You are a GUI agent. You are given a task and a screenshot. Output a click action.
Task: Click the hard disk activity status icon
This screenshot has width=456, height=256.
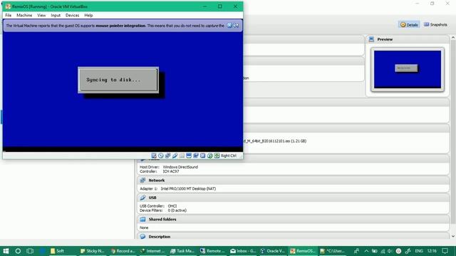(154, 156)
